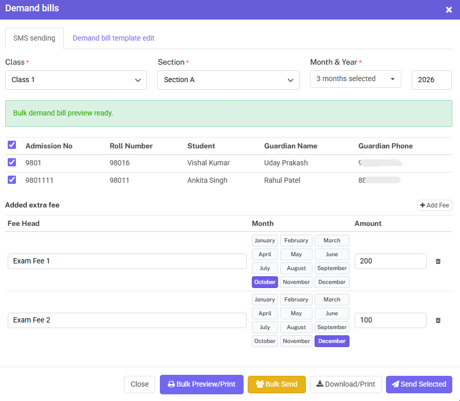Click the Add Fee button
Image resolution: width=460 pixels, height=401 pixels.
(x=434, y=205)
